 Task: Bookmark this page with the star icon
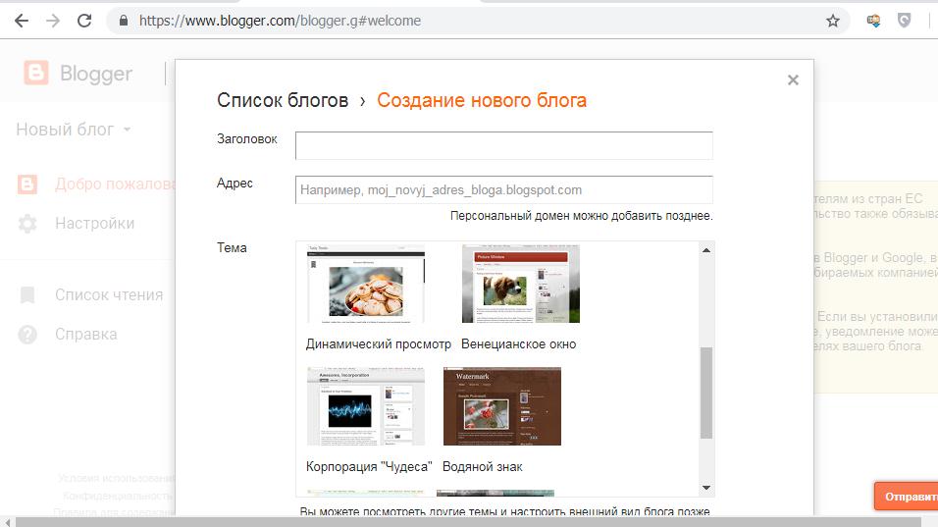point(833,21)
